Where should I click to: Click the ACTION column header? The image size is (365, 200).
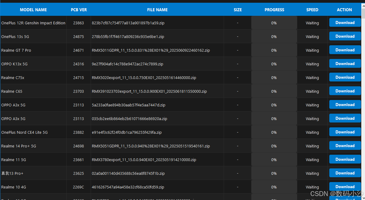click(344, 10)
